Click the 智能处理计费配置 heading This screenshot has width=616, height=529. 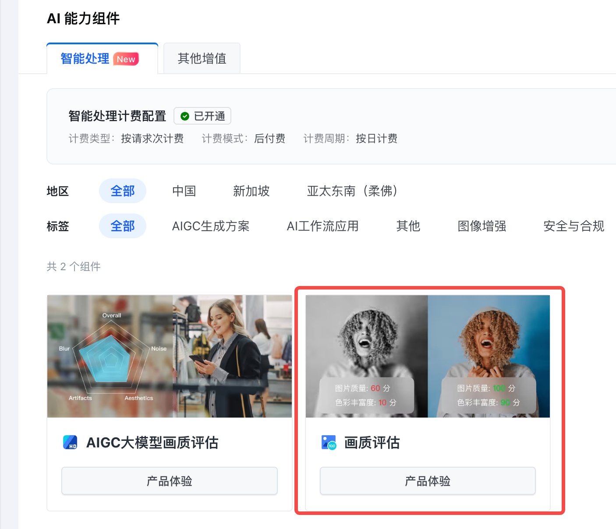117,116
